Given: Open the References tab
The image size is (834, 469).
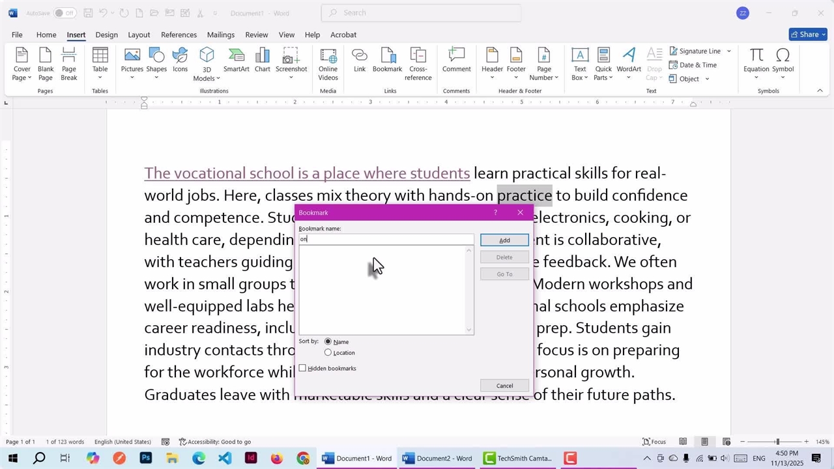Looking at the screenshot, I should [x=179, y=35].
